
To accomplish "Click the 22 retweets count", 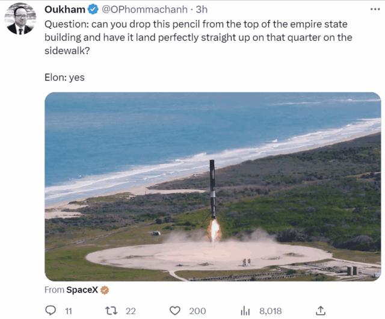I will 131,311.
